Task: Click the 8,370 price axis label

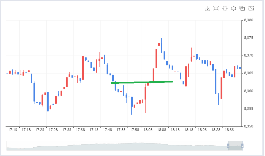Action: point(249,56)
